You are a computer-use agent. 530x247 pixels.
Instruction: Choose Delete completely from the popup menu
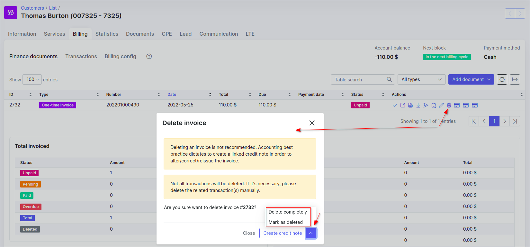(288, 212)
